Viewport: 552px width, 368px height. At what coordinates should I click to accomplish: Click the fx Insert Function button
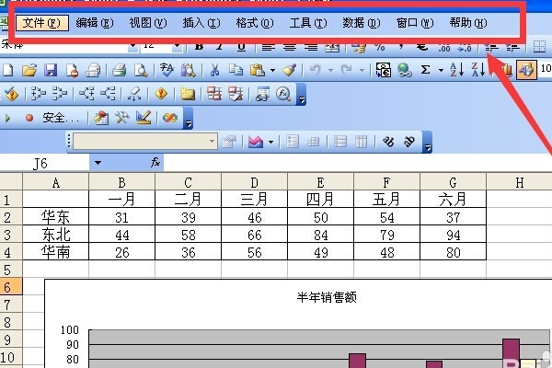[155, 163]
